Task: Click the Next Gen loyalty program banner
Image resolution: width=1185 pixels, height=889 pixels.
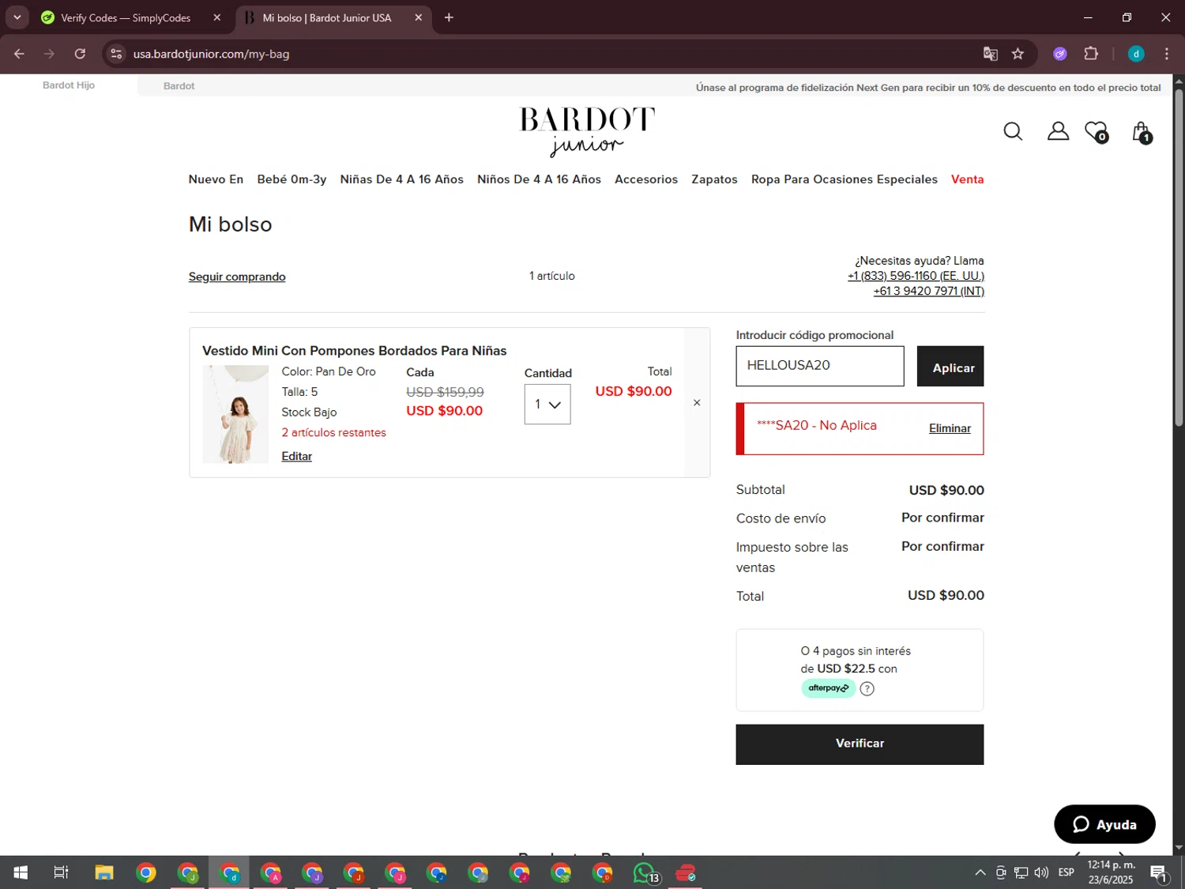Action: (928, 88)
